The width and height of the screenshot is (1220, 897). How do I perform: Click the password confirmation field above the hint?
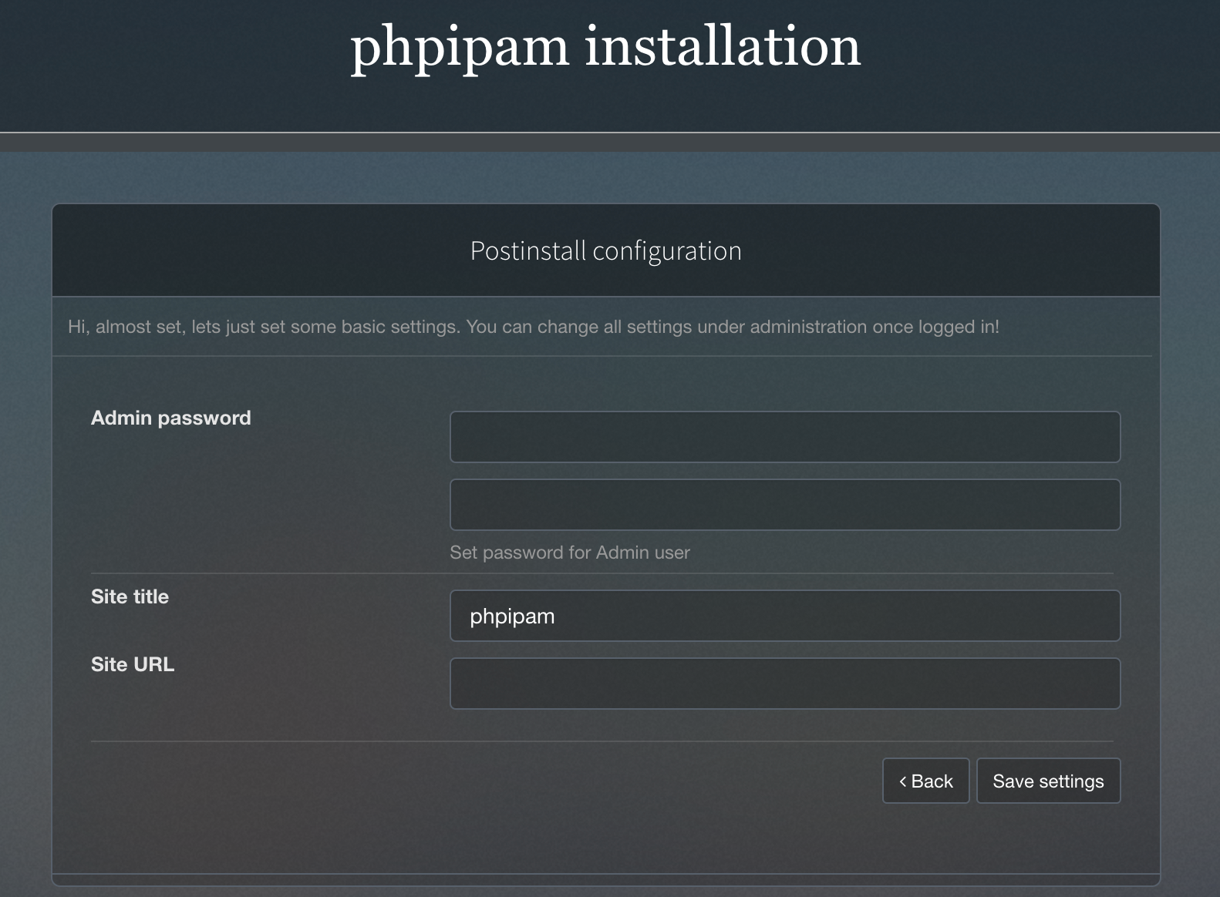pyautogui.click(x=785, y=505)
